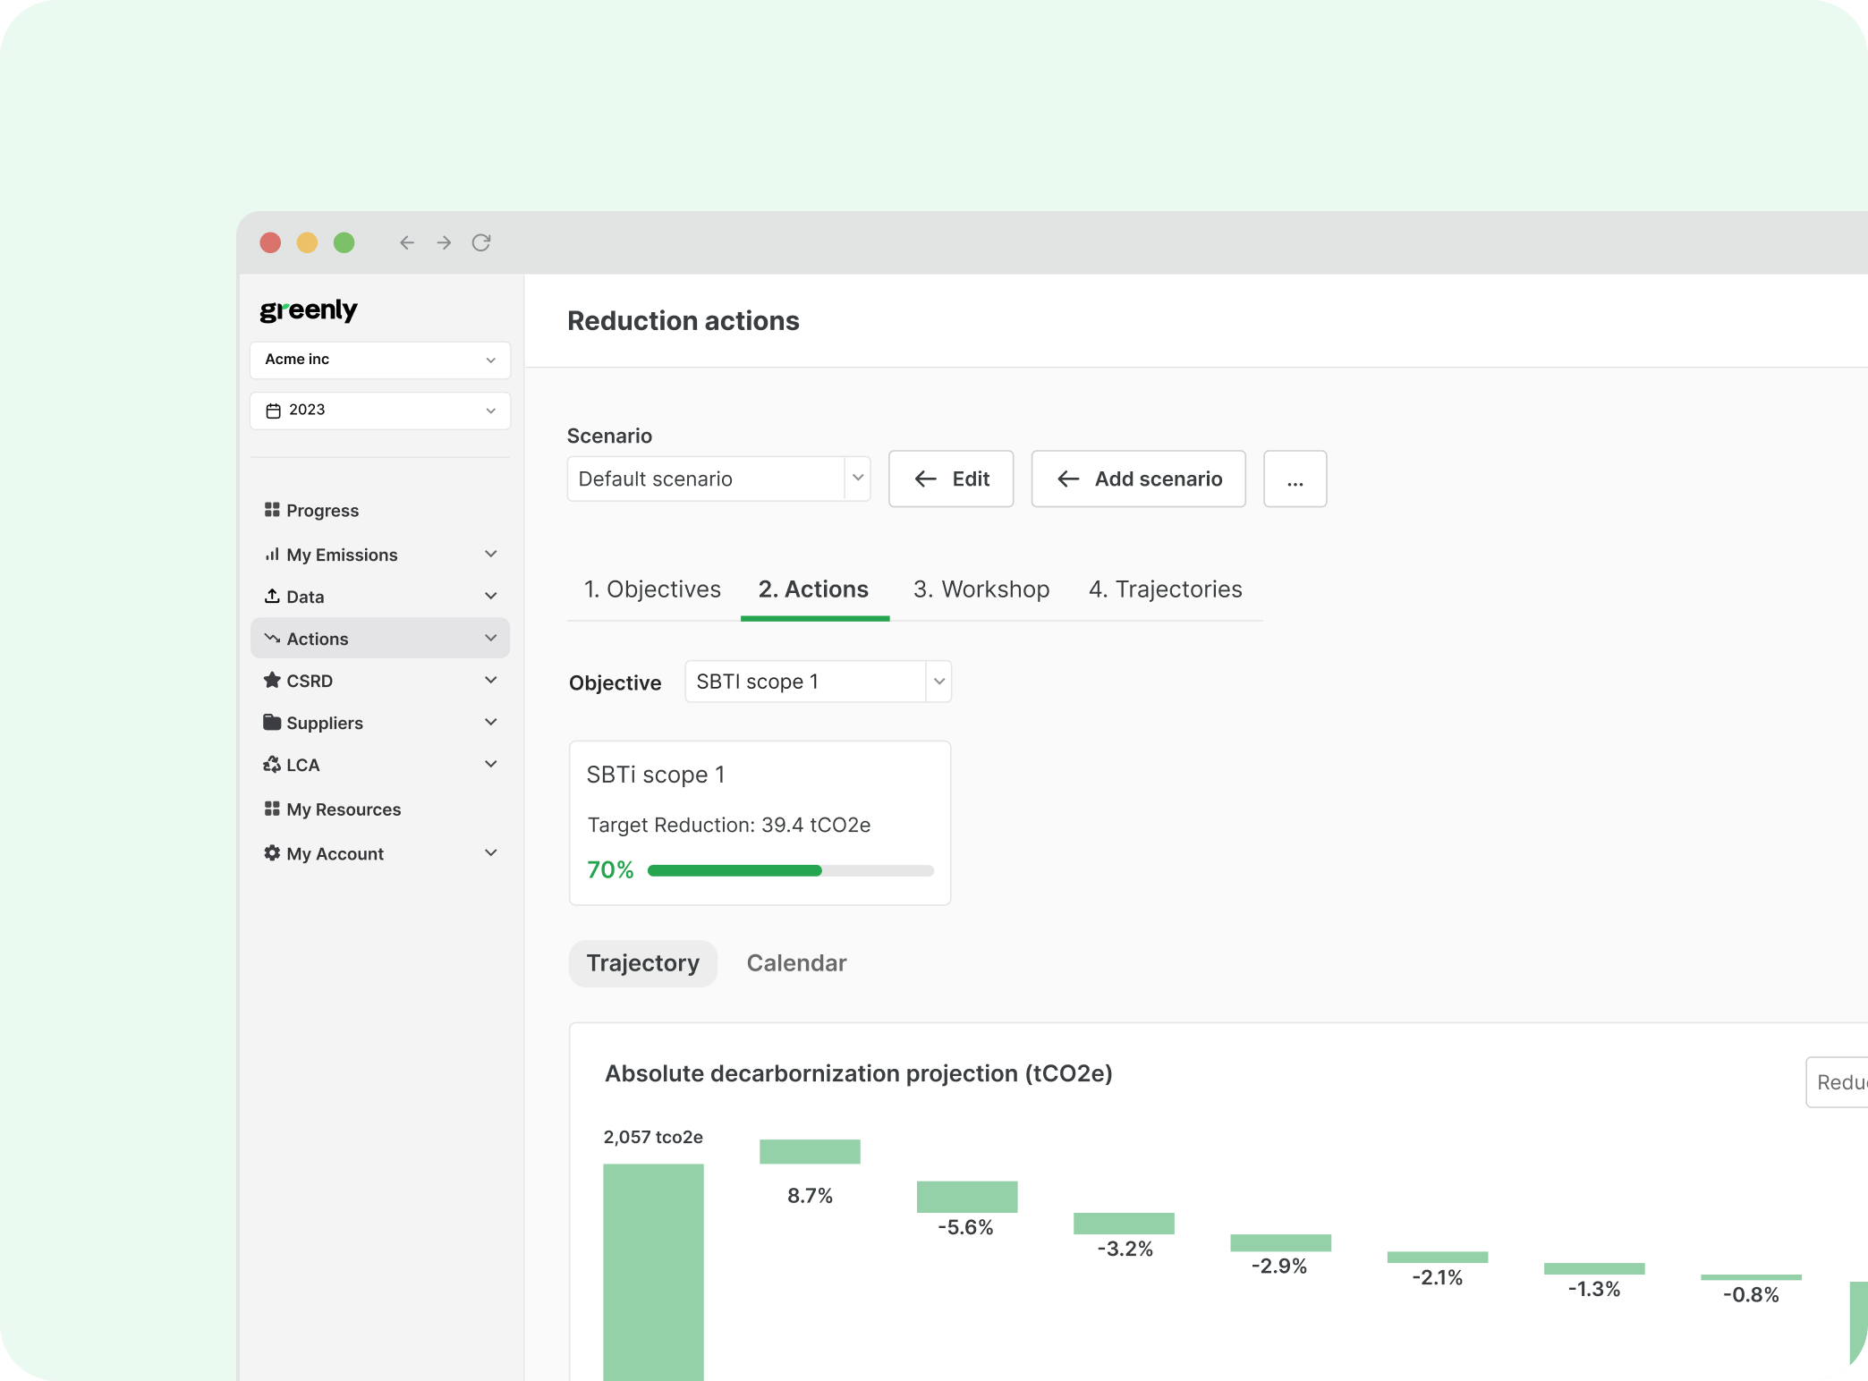Expand the Default scenario dropdown
1868x1381 pixels.
pyautogui.click(x=718, y=479)
